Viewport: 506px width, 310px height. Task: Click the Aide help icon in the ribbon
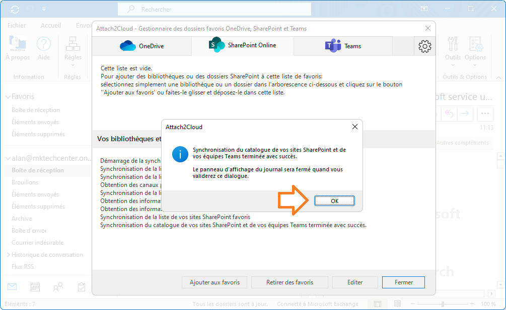[44, 48]
